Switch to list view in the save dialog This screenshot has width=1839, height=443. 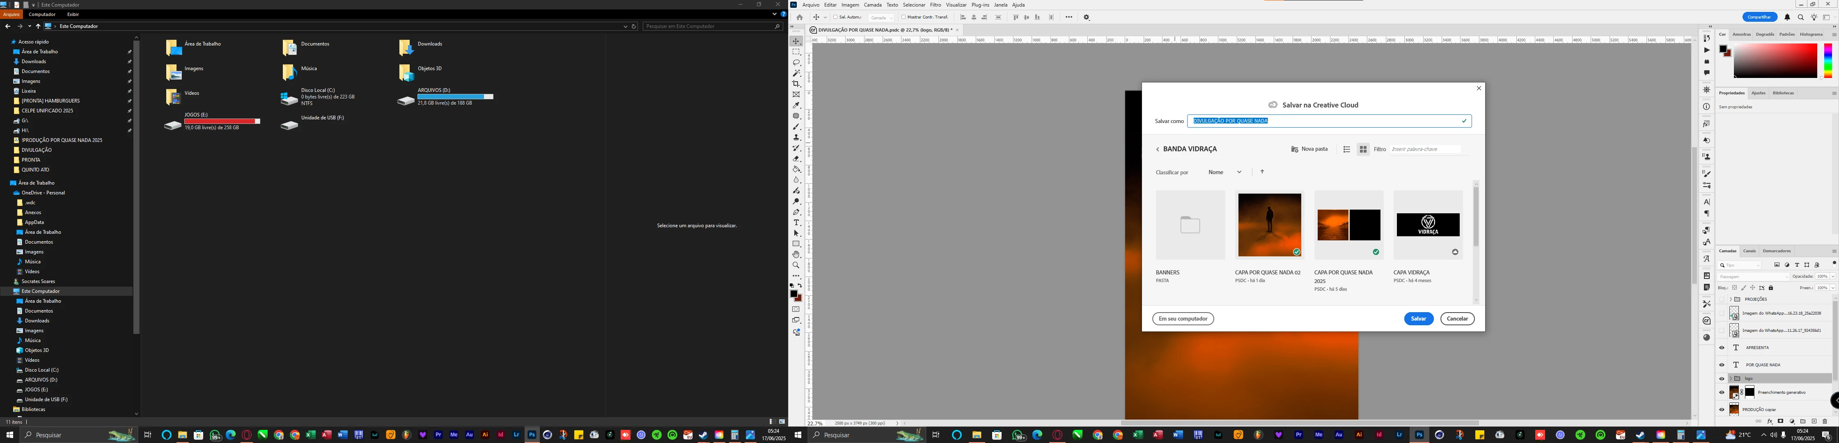(x=1346, y=149)
